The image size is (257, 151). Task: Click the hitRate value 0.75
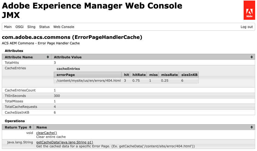[136, 81]
